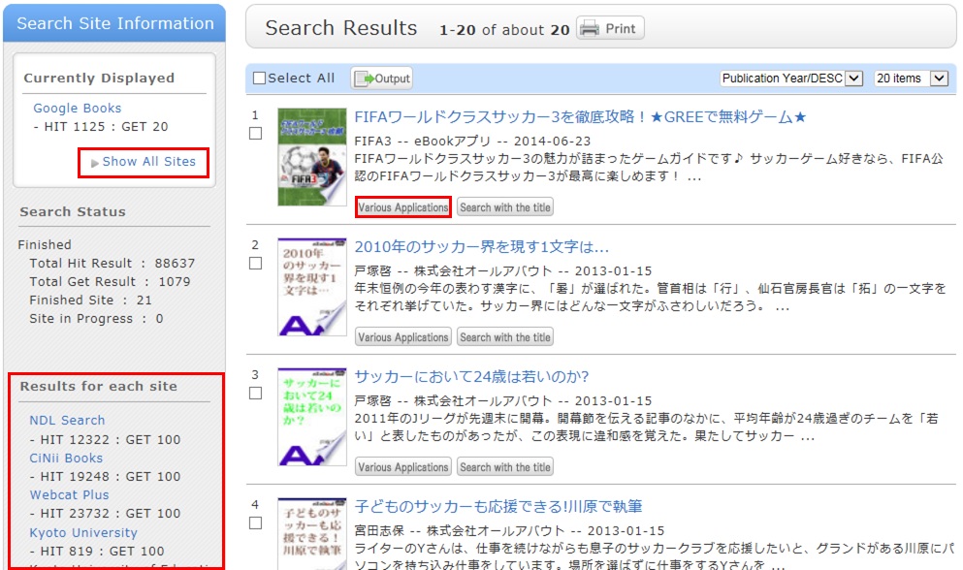
Task: Open the Google Books site link
Action: pyautogui.click(x=78, y=109)
